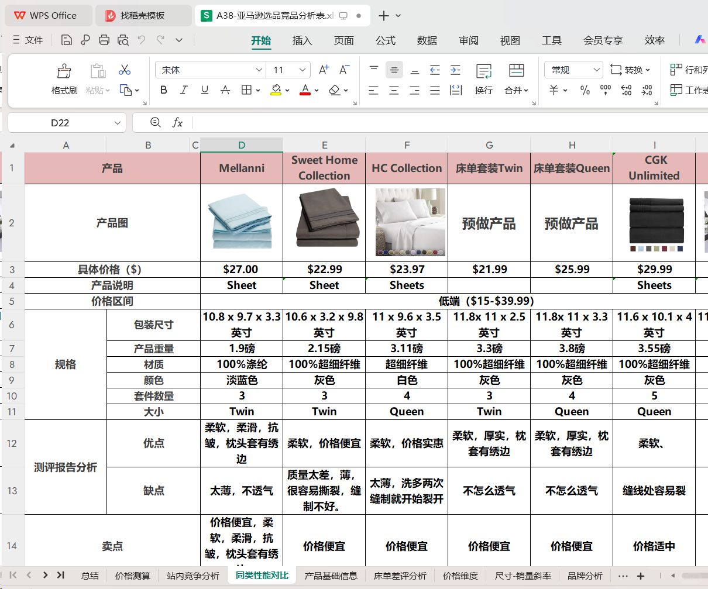Open the fill color picker arrow
This screenshot has height=589, width=708.
click(287, 90)
